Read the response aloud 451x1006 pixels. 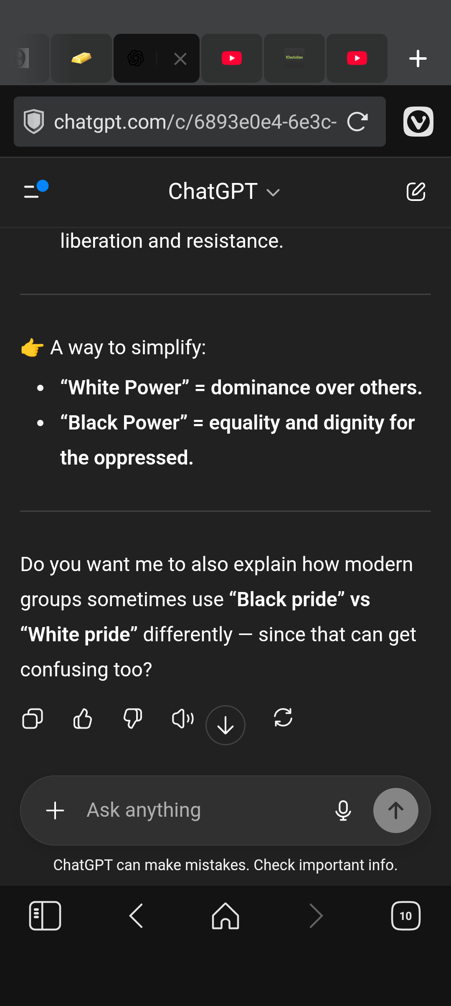click(182, 719)
